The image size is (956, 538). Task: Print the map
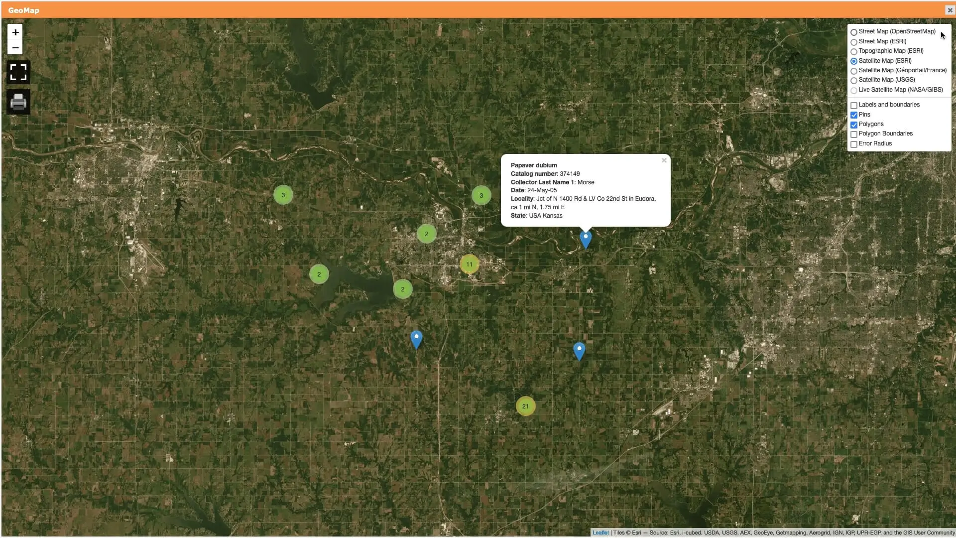point(18,102)
